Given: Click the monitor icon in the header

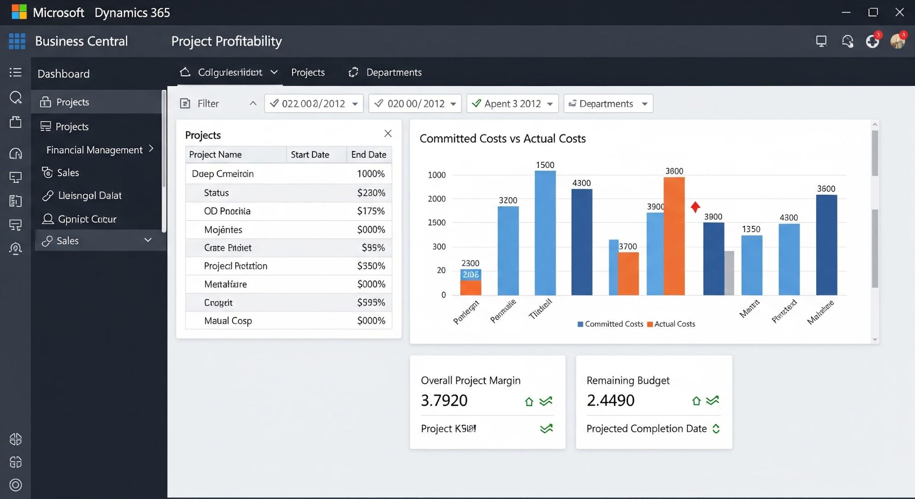Looking at the screenshot, I should [x=821, y=41].
